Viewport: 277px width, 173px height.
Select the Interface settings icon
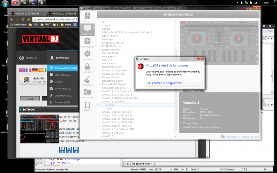click(x=87, y=29)
